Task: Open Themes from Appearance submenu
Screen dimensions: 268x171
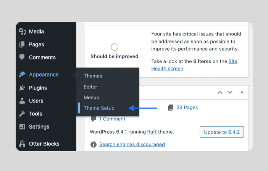Action: [93, 76]
